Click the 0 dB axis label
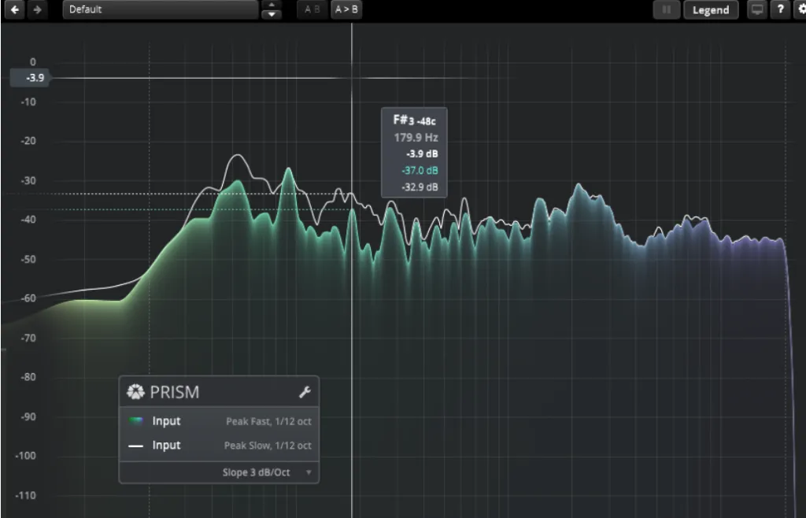The width and height of the screenshot is (806, 518). click(33, 62)
